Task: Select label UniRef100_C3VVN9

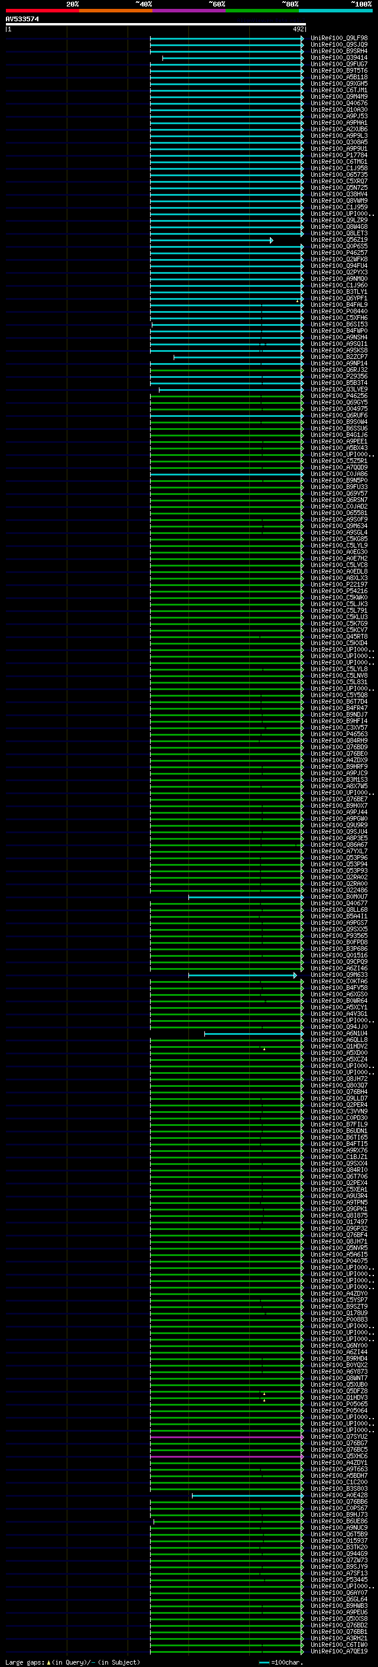Action: 339,1112
